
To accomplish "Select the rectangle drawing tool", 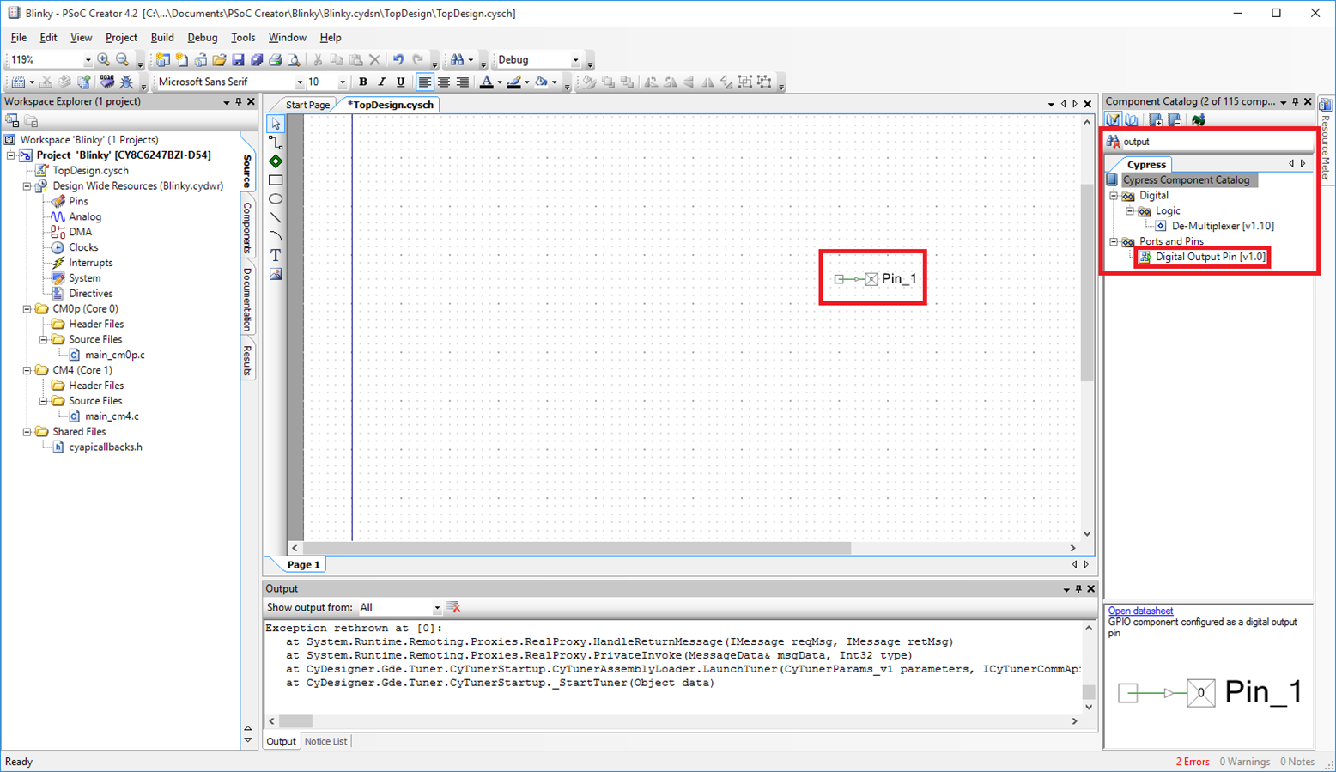I will click(x=276, y=180).
